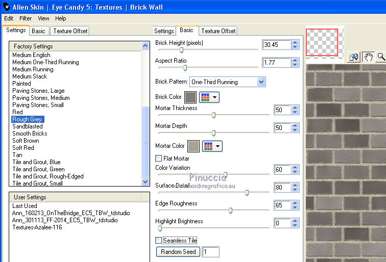The width and height of the screenshot is (386, 262).
Task: Select the Medium Stack preset
Action: (30, 76)
